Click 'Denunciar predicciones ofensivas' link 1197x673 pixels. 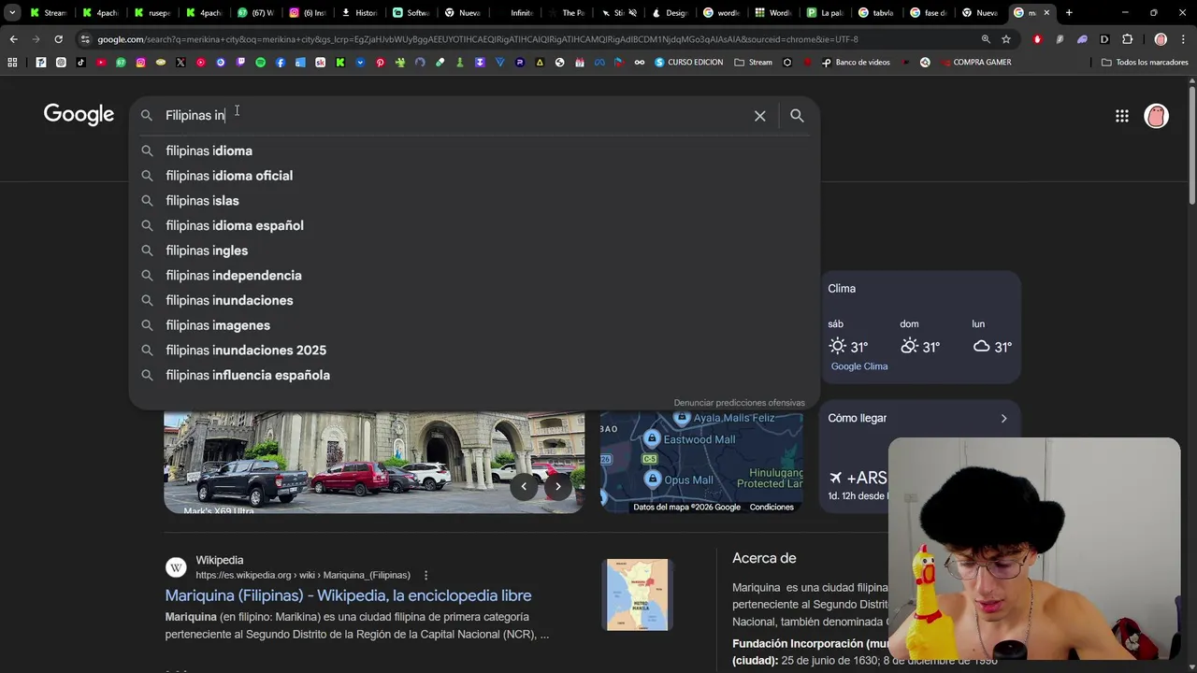click(x=739, y=403)
